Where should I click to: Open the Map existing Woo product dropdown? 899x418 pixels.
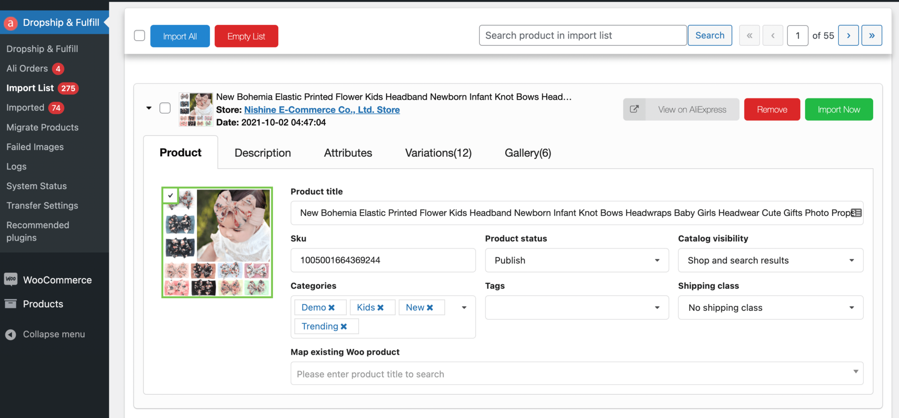click(x=577, y=374)
